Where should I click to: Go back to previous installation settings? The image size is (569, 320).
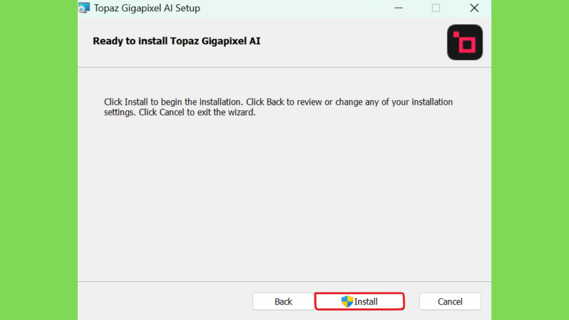(283, 302)
